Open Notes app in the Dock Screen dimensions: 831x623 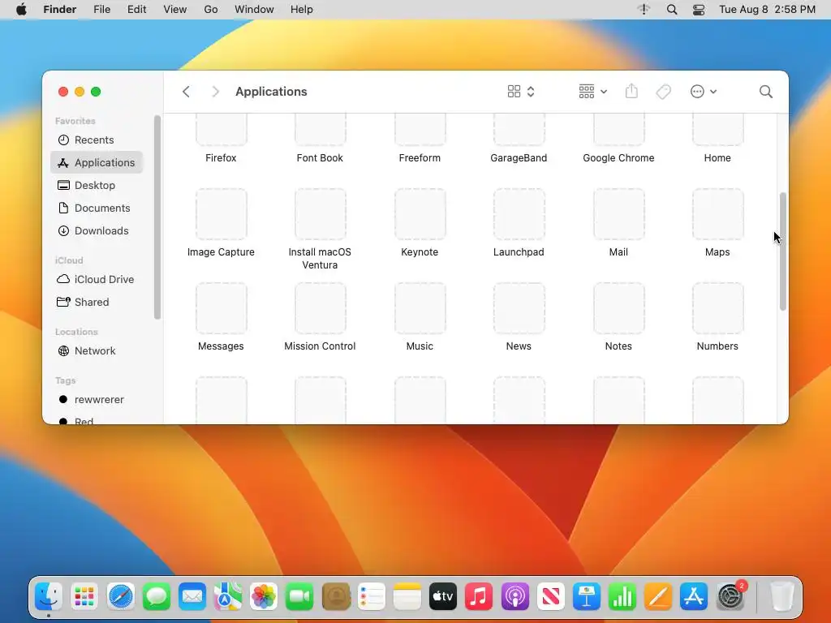click(407, 596)
